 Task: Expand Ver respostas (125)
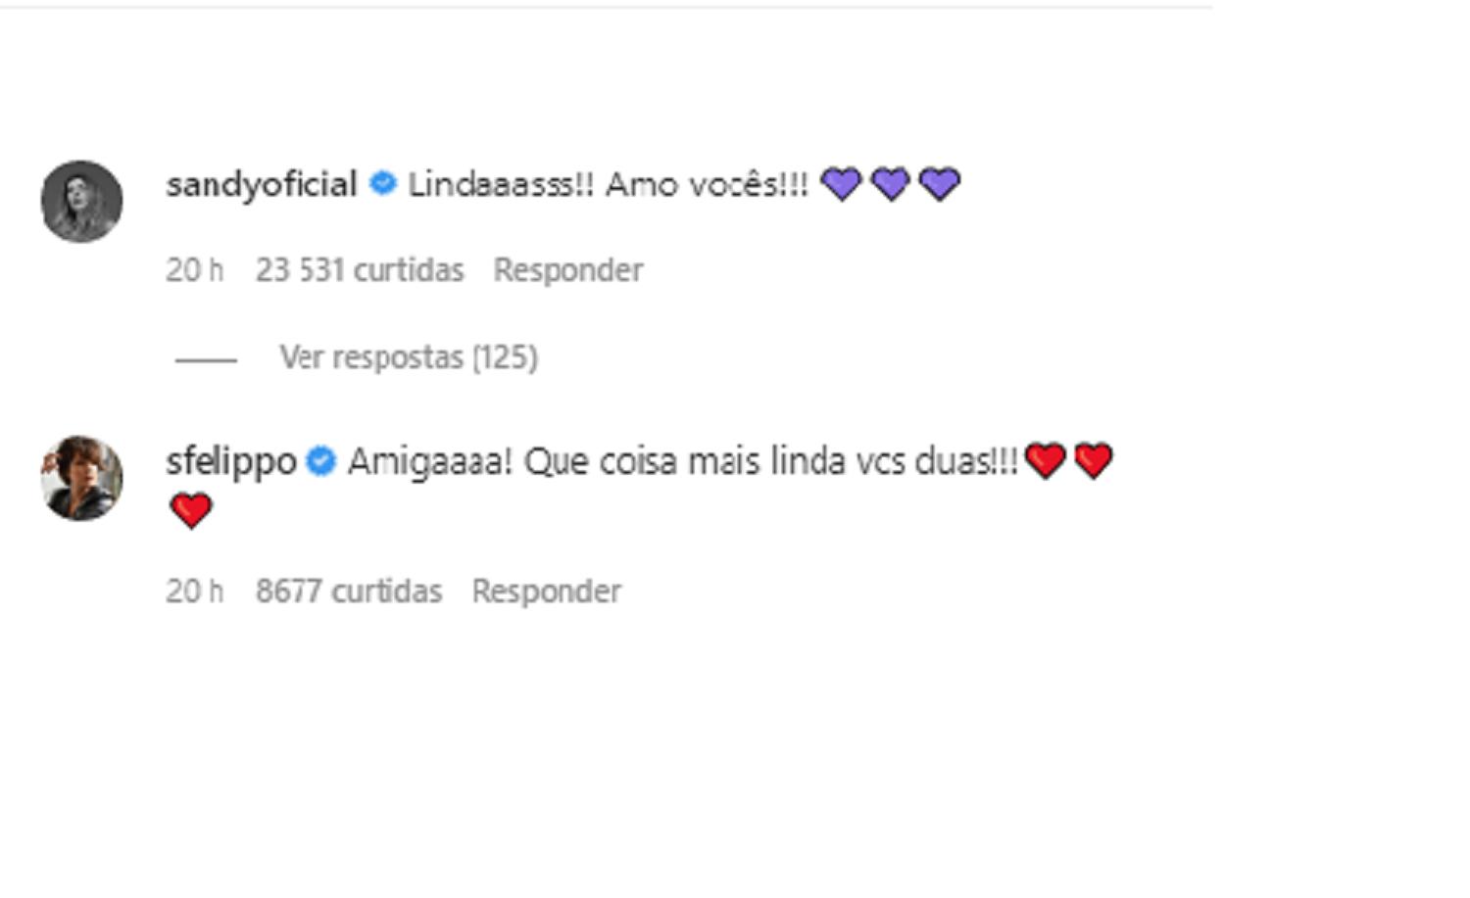point(409,357)
